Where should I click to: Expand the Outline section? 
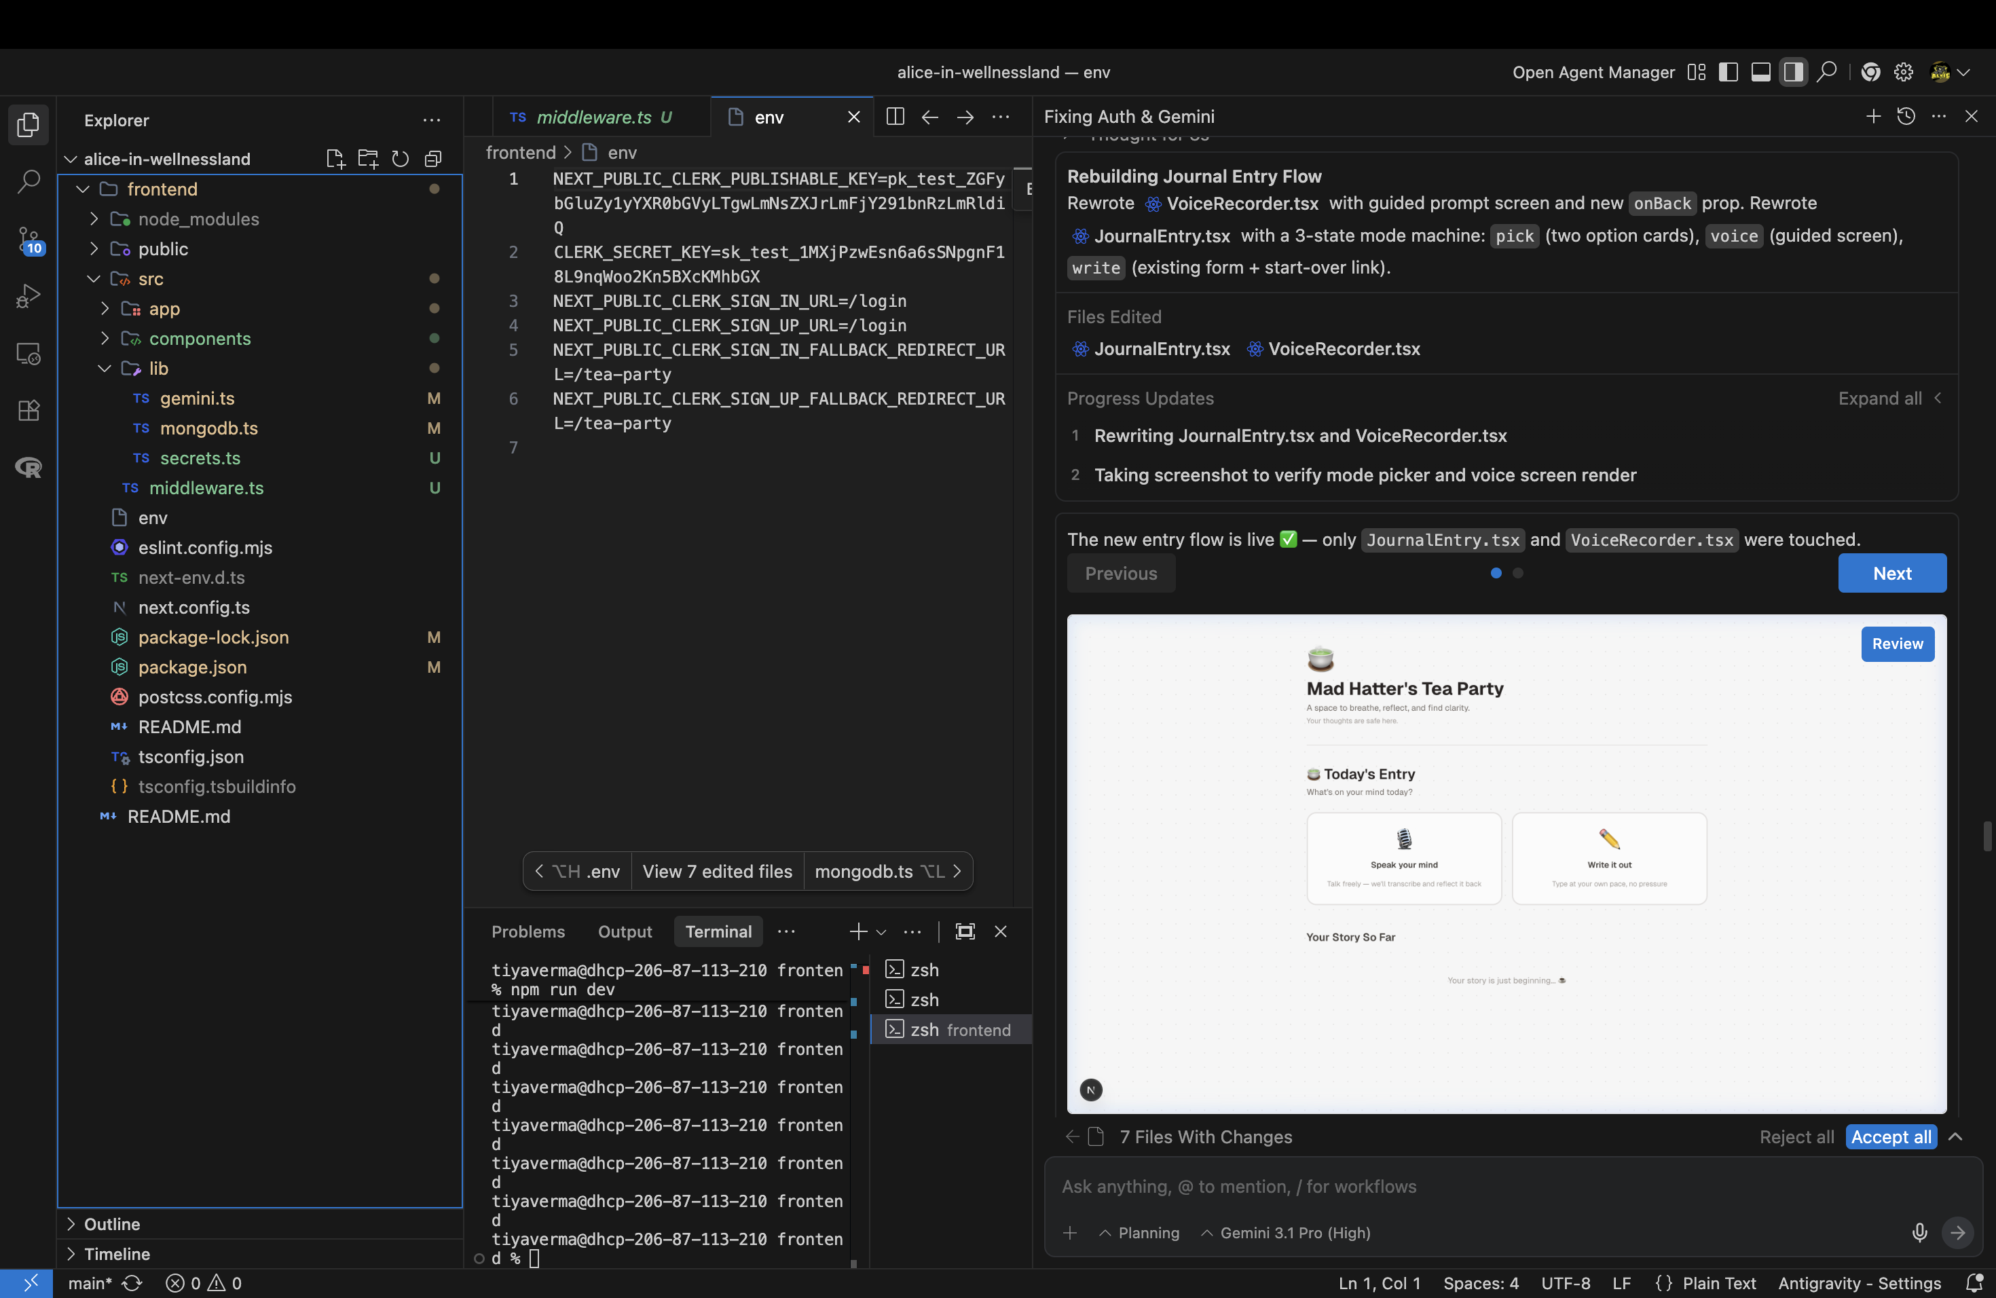click(x=111, y=1223)
